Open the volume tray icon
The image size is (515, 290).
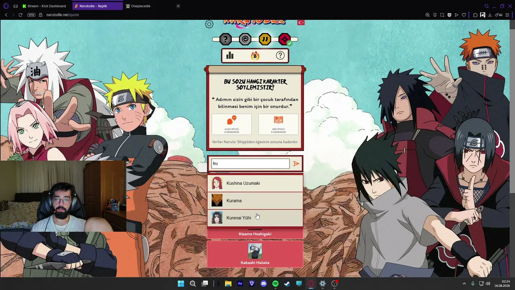coord(488,284)
